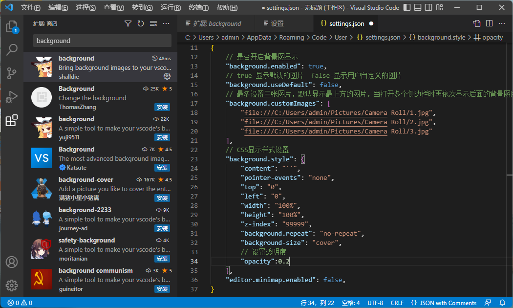This screenshot has width=513, height=308.
Task: Toggle bottom panel layout icon
Action: 417,7
